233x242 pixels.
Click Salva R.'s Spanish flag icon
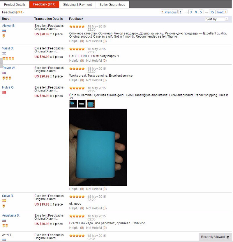(4, 201)
